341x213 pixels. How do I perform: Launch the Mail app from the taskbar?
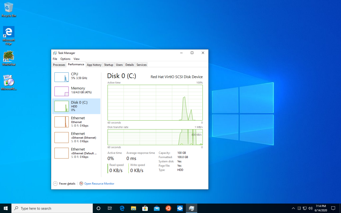[x=157, y=208]
